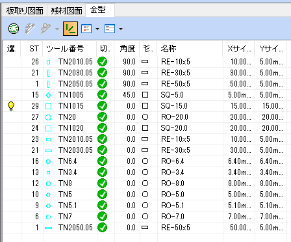Select the TN3.4 tool number cell

[68, 172]
